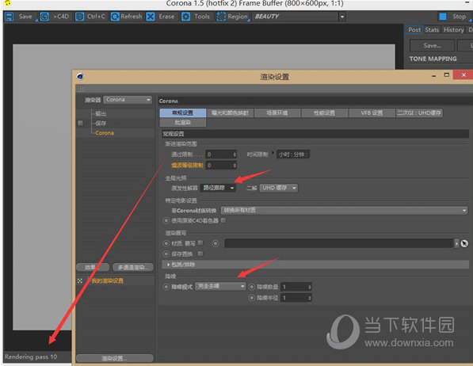Click the Ctrl+C copy icon

click(x=80, y=17)
